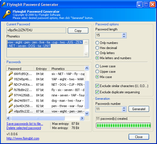The height and width of the screenshot is (144, 157).
Task: Click the horizontal scrollbar thumb
Action: click(x=38, y=118)
